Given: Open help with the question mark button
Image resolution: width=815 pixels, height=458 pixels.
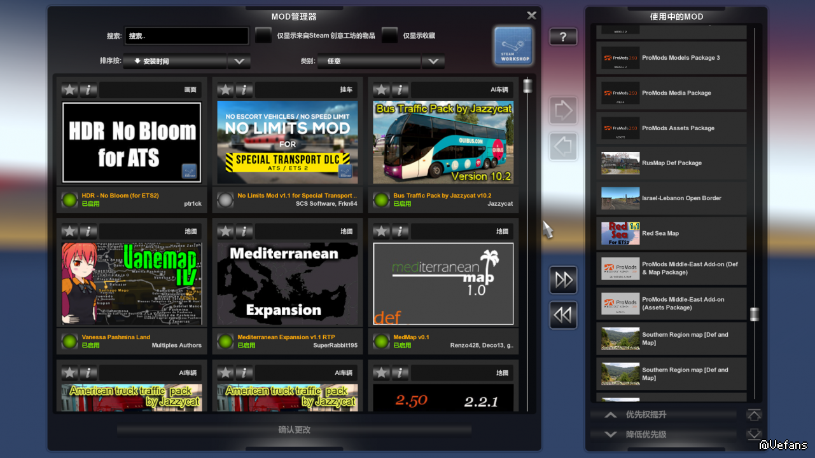Looking at the screenshot, I should 563,37.
